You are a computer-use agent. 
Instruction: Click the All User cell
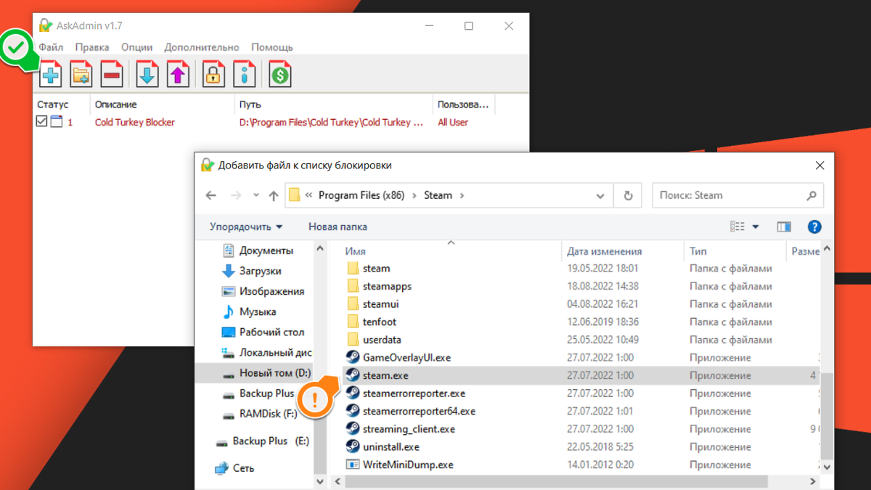pos(453,122)
